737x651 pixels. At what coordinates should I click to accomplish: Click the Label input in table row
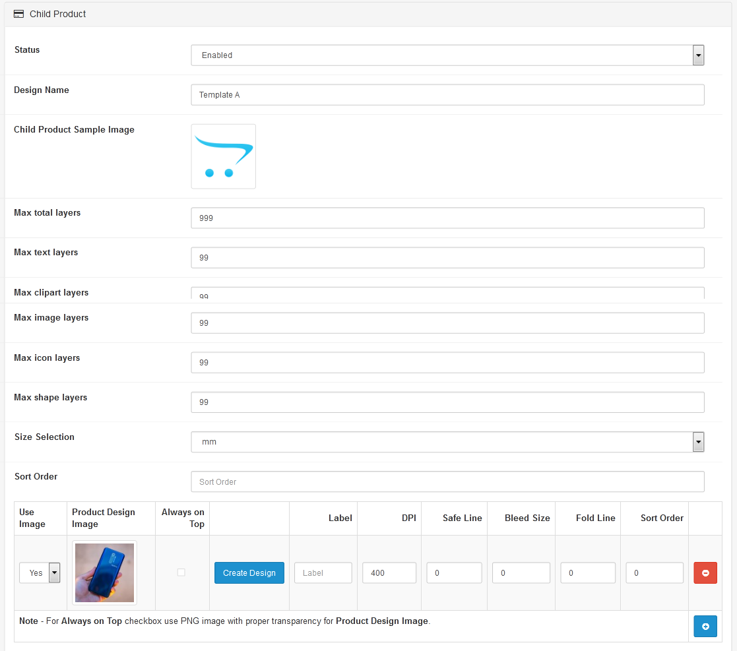point(323,573)
